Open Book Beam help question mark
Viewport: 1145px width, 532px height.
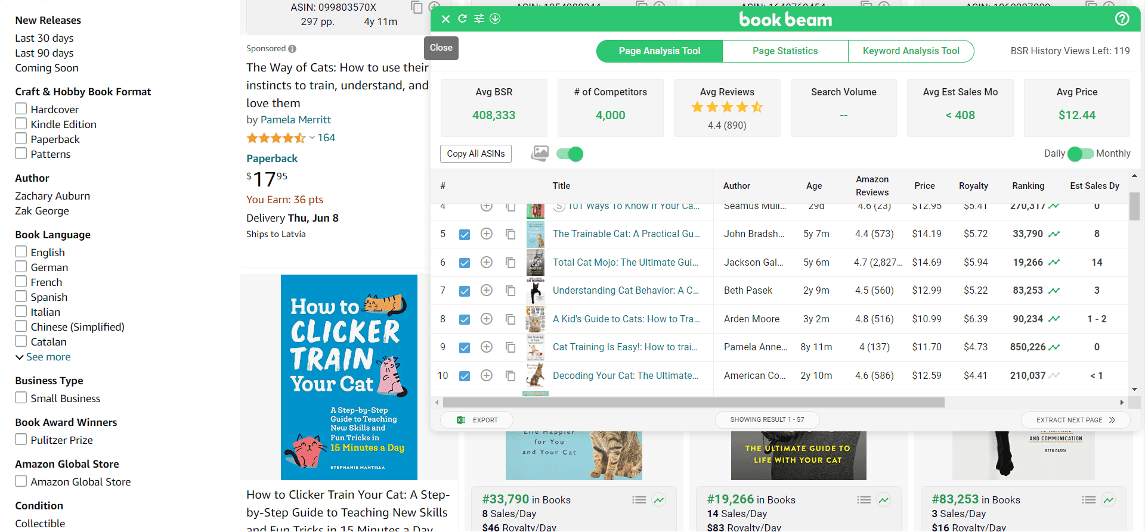click(1122, 18)
